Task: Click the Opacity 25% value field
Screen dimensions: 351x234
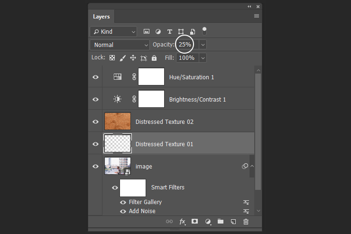Action: coord(187,45)
